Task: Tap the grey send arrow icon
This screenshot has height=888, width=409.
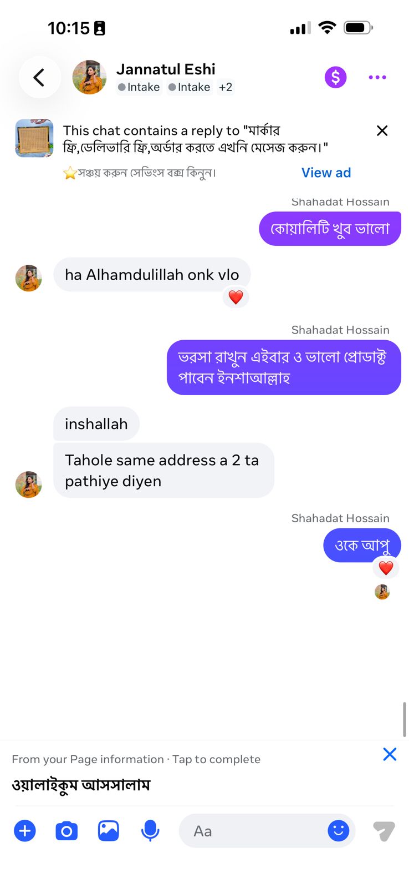Action: pos(384,831)
